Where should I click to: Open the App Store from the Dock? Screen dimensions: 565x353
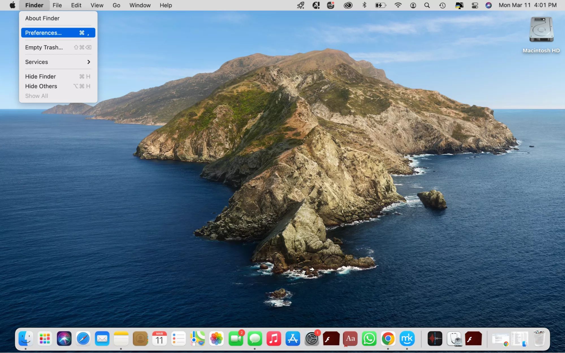tap(293, 338)
